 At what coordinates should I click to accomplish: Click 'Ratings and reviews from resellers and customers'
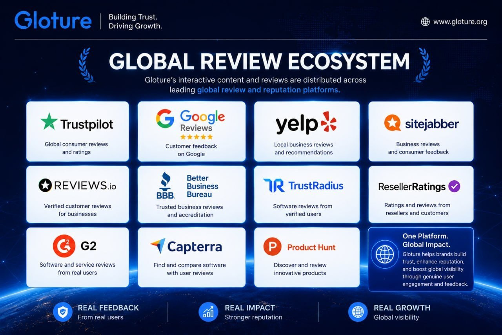point(417,209)
